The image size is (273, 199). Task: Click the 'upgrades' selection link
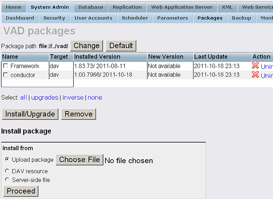point(45,97)
